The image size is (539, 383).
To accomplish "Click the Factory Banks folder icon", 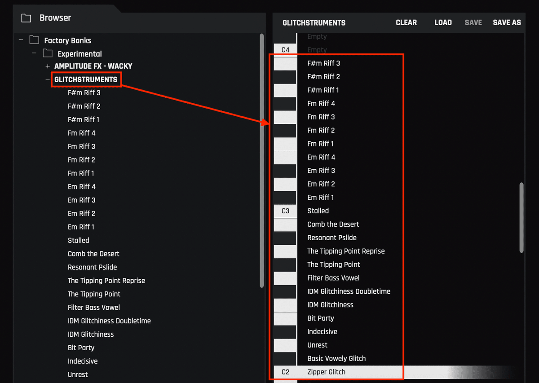I will tap(34, 40).
